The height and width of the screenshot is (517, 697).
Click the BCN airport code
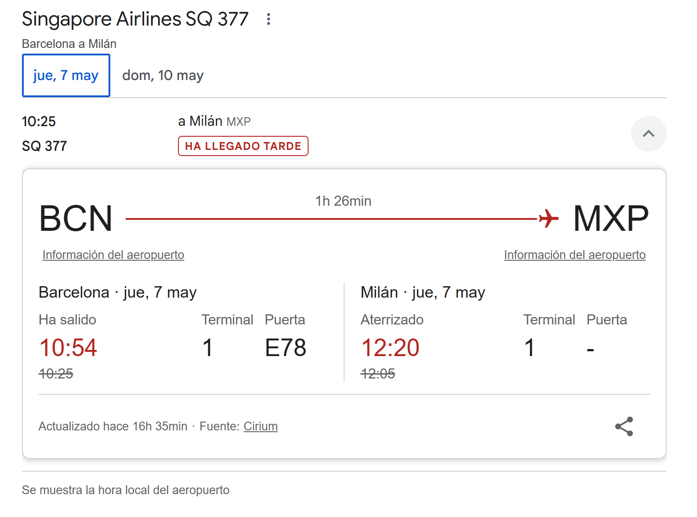[76, 218]
